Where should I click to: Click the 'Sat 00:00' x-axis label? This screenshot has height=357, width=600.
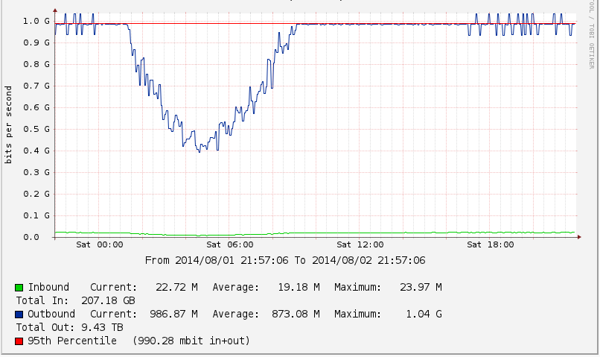[x=100, y=244]
